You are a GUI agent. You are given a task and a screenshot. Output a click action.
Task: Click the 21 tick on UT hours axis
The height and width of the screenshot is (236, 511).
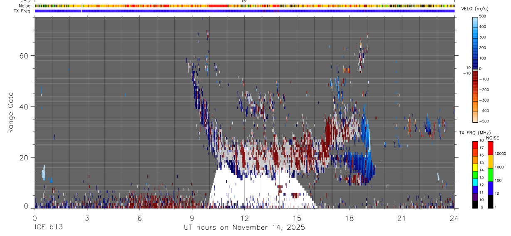point(402,218)
